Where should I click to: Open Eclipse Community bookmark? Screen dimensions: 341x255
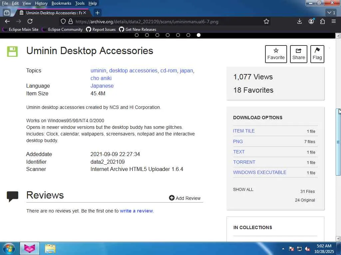(x=62, y=29)
